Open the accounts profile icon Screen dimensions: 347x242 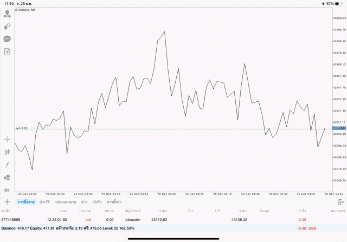[x=7, y=14]
